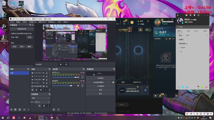Click the Windows Start button on taskbar

coord(3,118)
